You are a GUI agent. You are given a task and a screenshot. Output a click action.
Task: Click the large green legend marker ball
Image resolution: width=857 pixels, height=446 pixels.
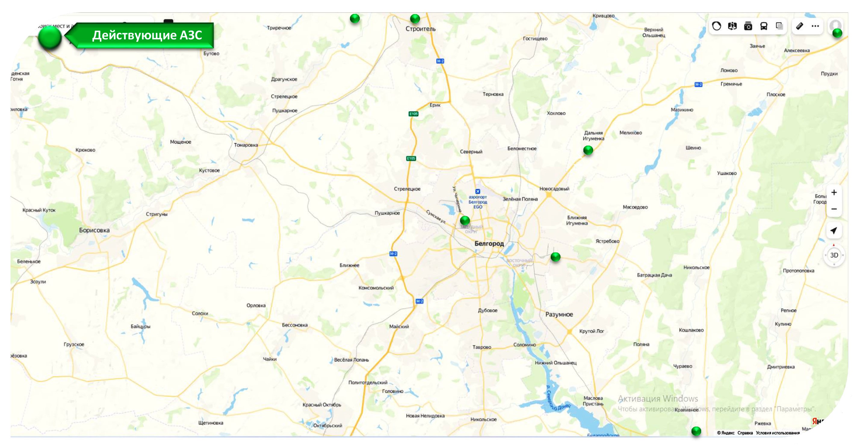(50, 38)
